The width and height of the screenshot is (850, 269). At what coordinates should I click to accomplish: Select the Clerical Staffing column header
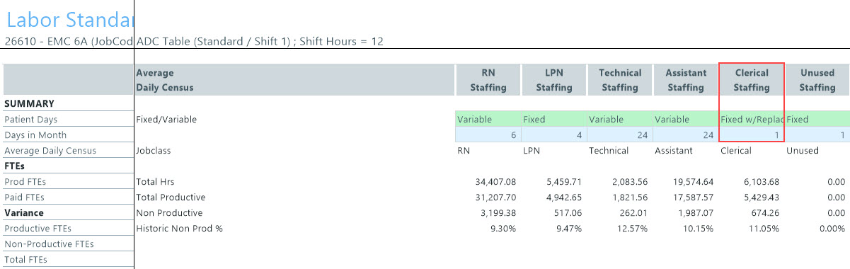tap(751, 80)
